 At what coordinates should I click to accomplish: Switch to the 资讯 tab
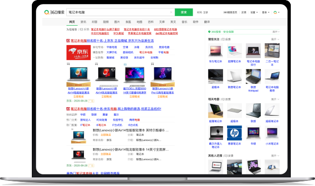point(83,22)
